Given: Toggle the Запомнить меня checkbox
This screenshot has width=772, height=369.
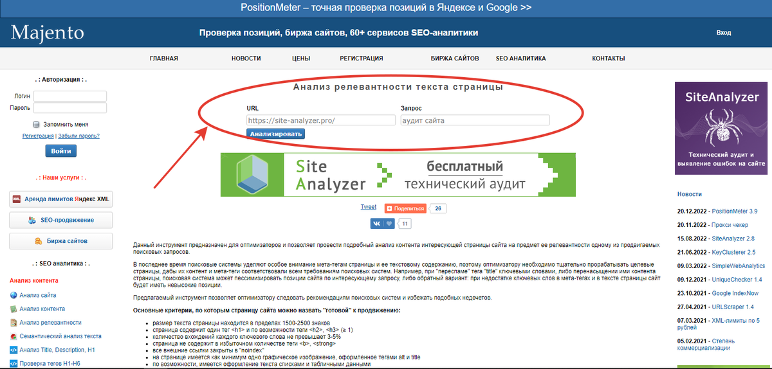Looking at the screenshot, I should [x=37, y=125].
